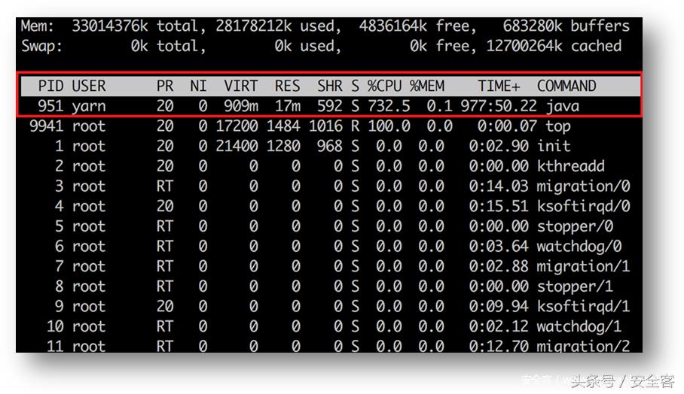Click the 12700264k cached value

(x=524, y=46)
